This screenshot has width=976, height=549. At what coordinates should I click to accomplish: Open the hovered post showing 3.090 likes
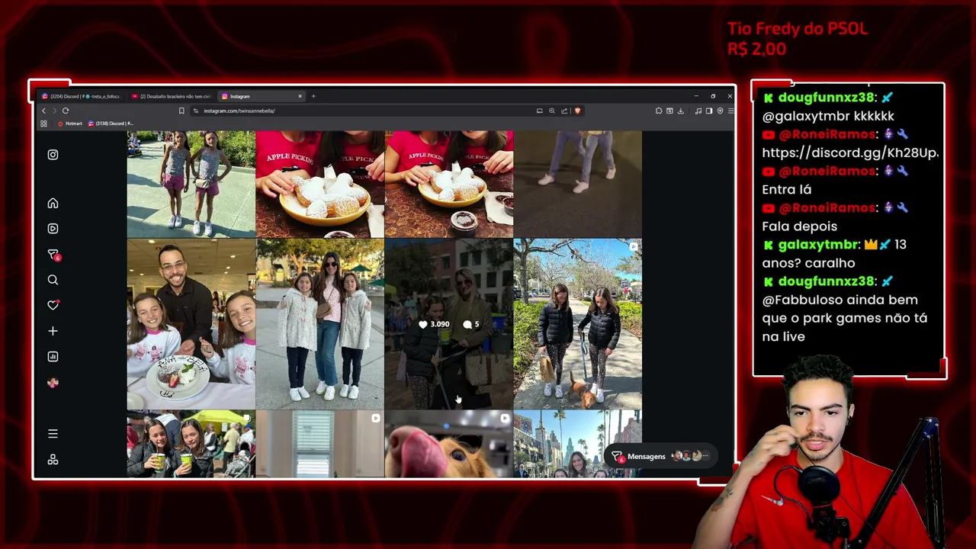[x=449, y=324]
